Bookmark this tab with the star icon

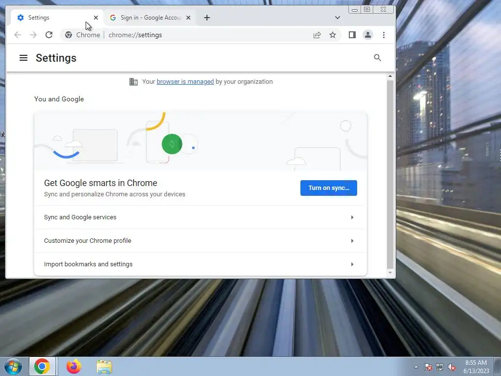click(333, 35)
